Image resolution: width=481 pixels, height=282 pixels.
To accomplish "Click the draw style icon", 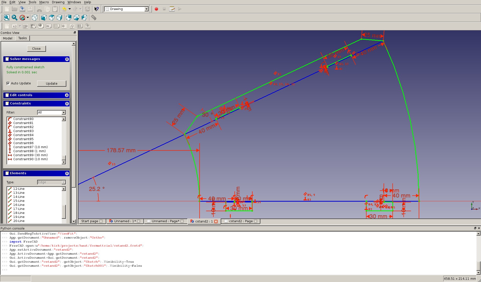I will click(x=22, y=18).
